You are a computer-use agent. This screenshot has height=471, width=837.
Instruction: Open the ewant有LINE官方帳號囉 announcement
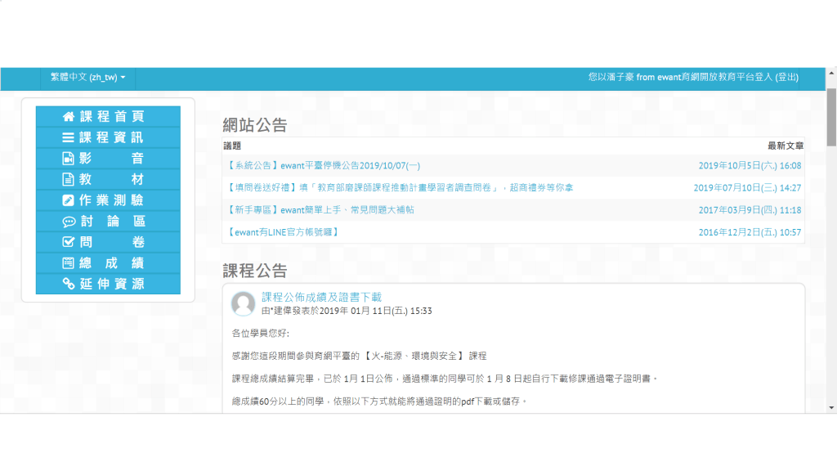[283, 232]
